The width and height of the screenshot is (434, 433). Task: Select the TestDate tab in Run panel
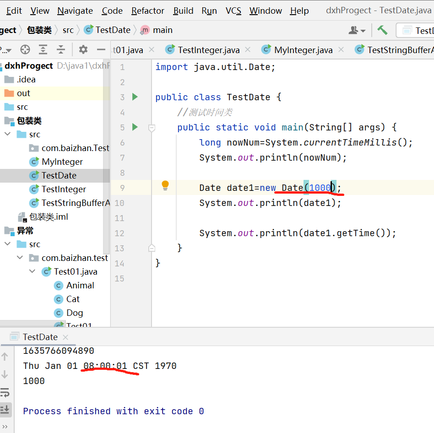40,337
